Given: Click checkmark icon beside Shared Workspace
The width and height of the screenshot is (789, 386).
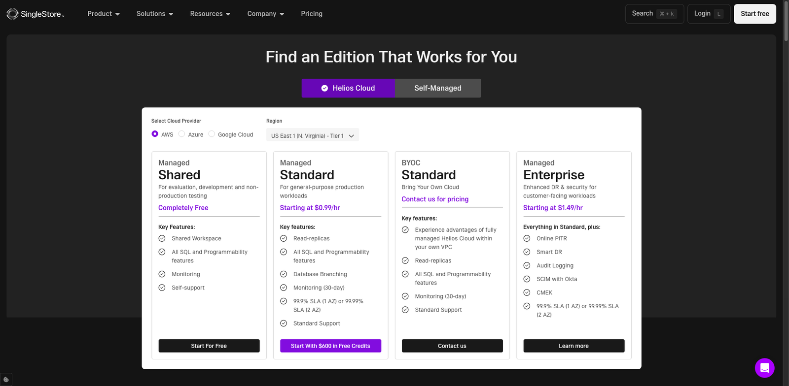Looking at the screenshot, I should 162,238.
